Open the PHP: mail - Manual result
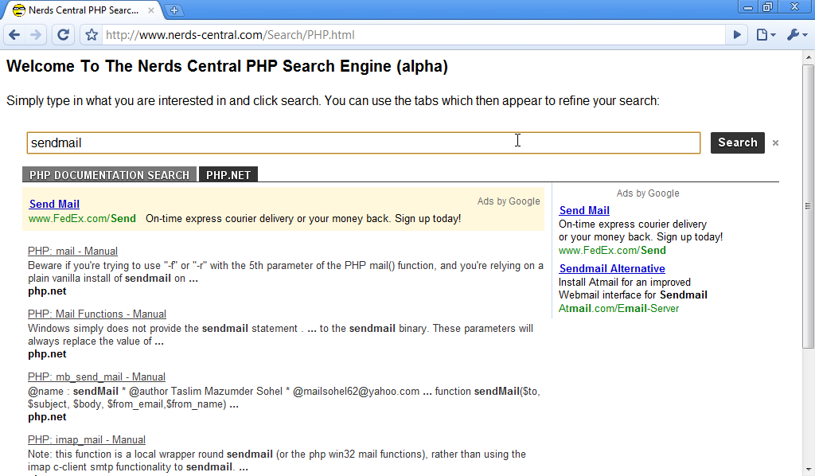 tap(72, 250)
